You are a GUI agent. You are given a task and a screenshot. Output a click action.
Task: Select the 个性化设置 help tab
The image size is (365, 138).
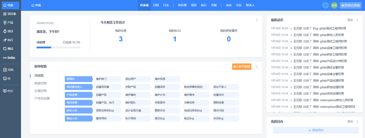[x=42, y=98]
